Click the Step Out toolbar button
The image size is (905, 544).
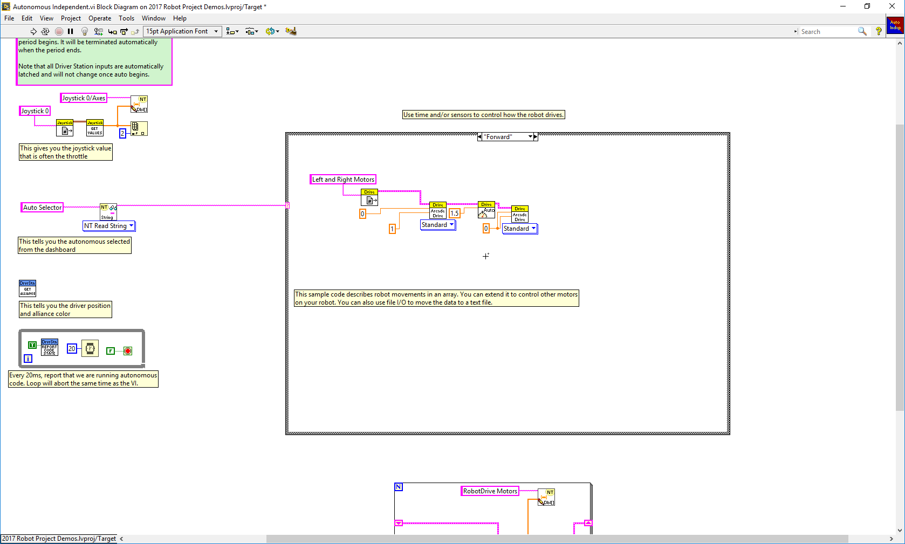click(x=135, y=31)
